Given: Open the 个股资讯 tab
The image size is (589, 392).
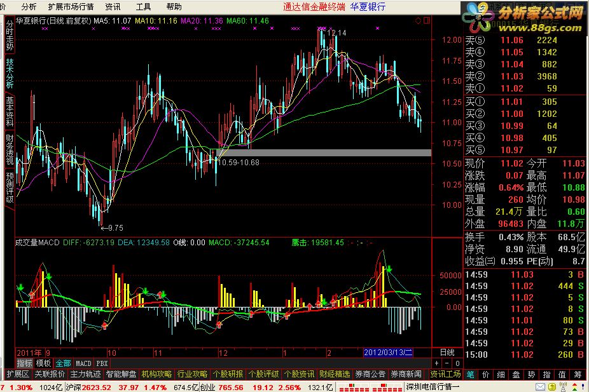Looking at the screenshot, I should [300, 374].
